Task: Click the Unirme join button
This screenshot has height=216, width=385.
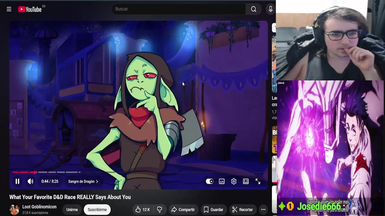Action: pos(72,210)
